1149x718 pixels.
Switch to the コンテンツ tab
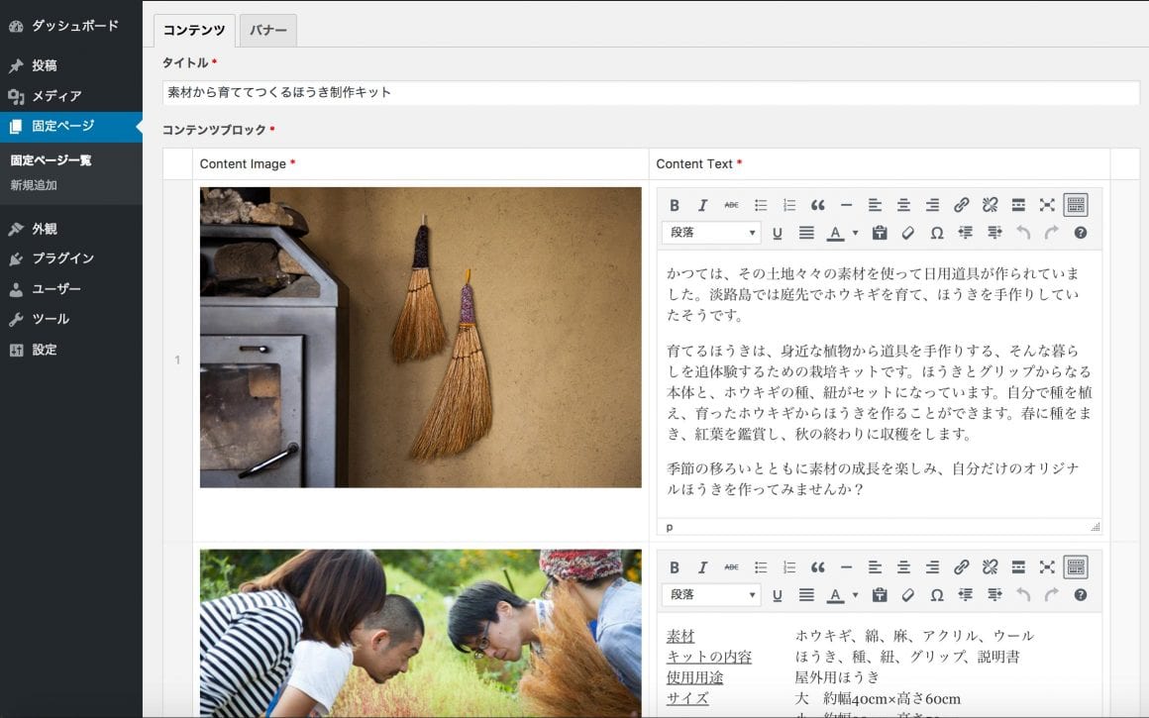point(194,30)
